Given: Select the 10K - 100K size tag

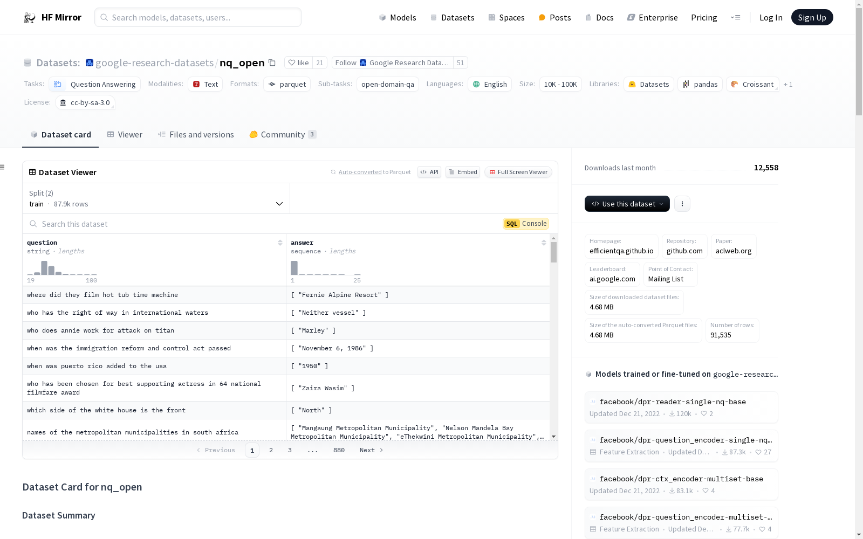Looking at the screenshot, I should [x=560, y=84].
